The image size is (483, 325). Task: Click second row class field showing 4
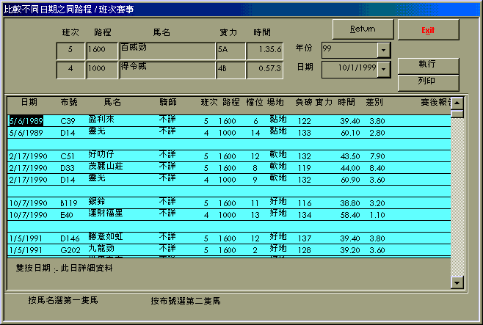[70, 70]
